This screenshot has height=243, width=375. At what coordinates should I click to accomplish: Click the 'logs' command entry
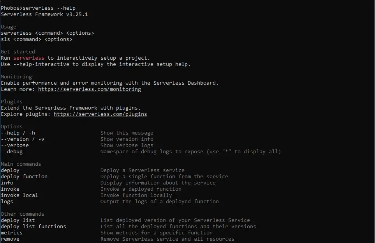coord(7,202)
